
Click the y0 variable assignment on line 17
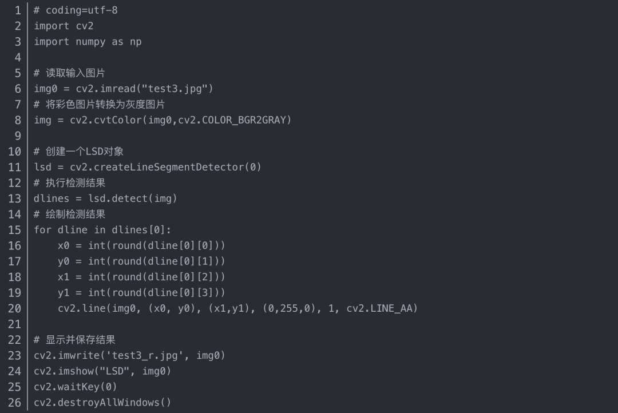pyautogui.click(x=64, y=261)
